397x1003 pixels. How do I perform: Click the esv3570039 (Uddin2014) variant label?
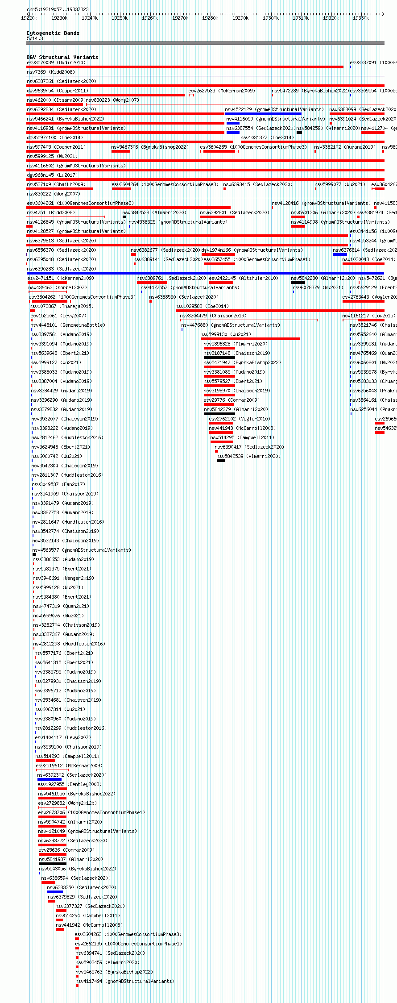(x=56, y=62)
